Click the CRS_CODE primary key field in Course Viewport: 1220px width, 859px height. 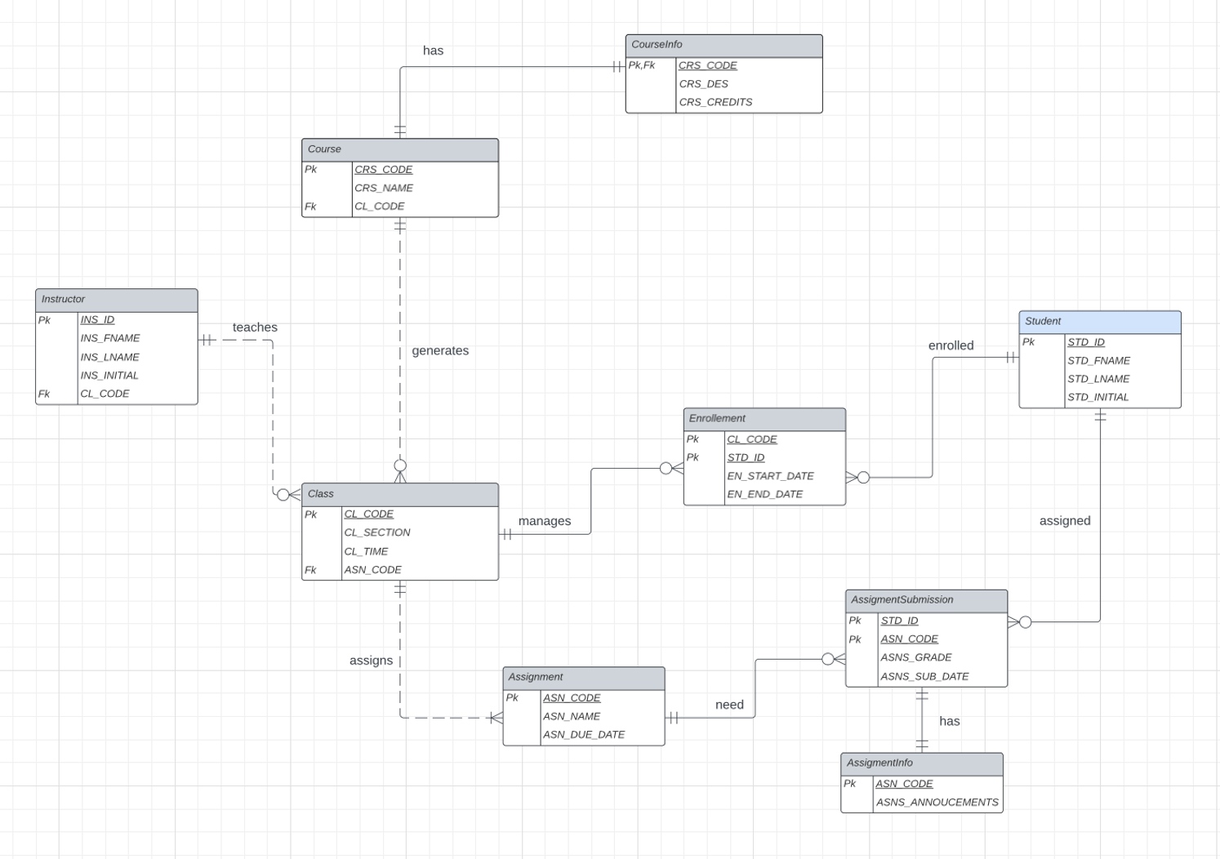[x=383, y=169]
